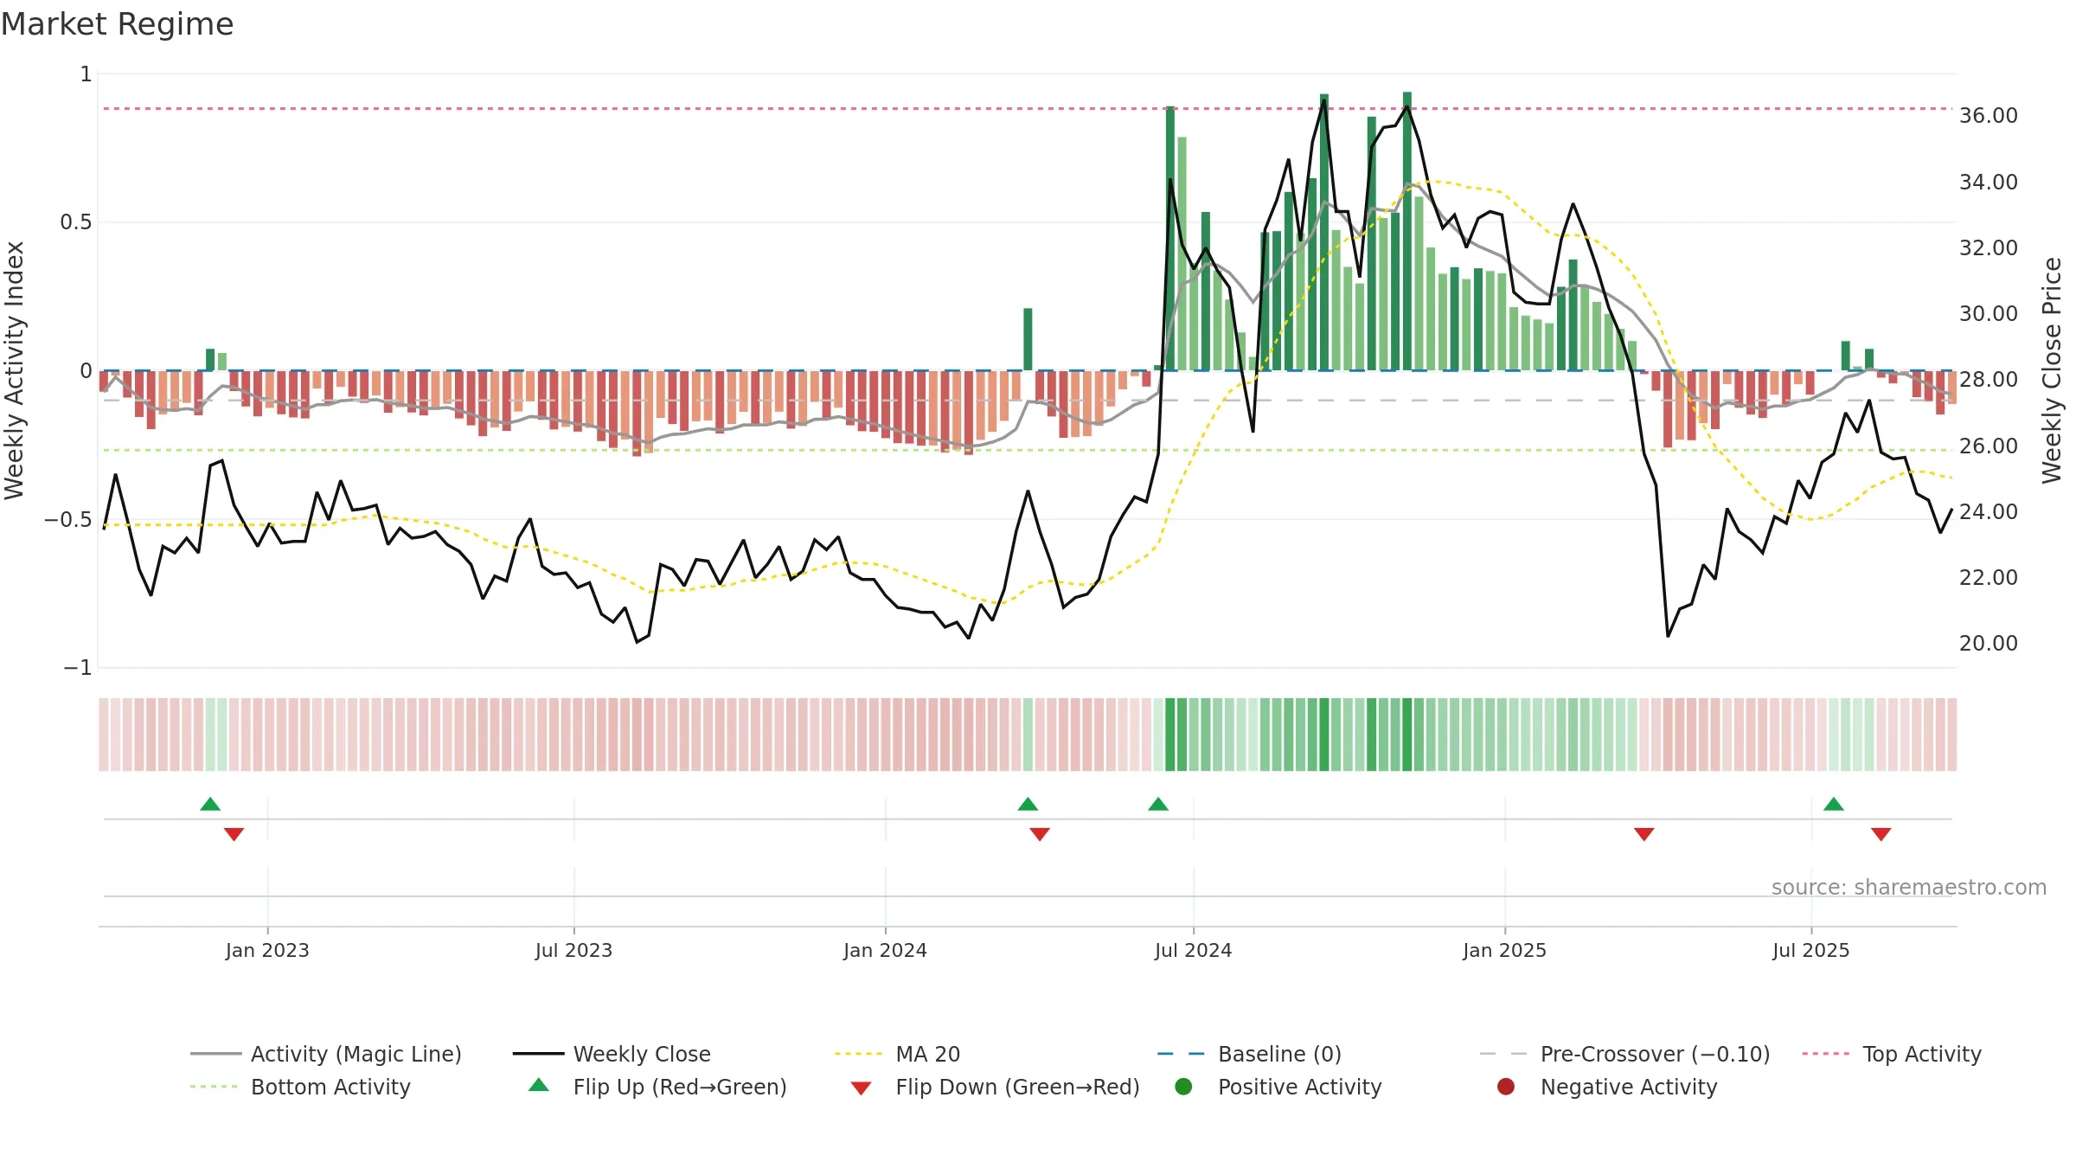This screenshot has width=2076, height=1168.
Task: Click the 20.00 price axis tick
Action: [1988, 643]
